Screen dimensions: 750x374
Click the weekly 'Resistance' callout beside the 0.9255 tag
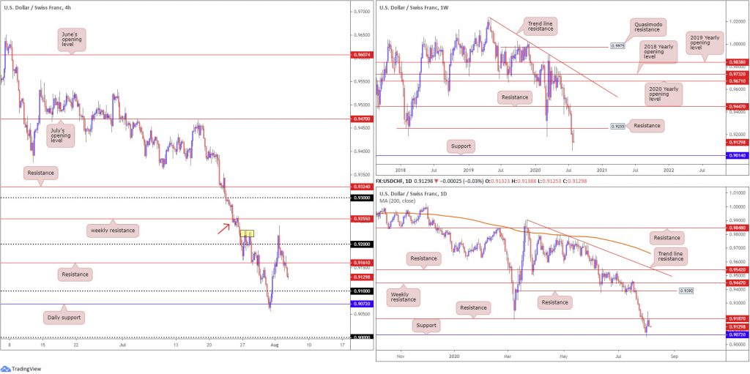coord(646,127)
